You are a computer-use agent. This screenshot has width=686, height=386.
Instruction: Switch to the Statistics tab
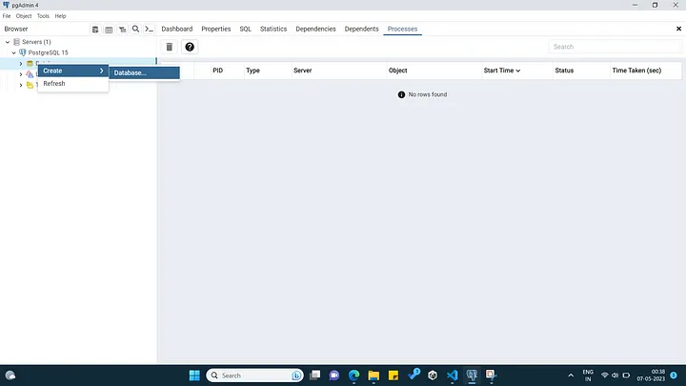[273, 29]
